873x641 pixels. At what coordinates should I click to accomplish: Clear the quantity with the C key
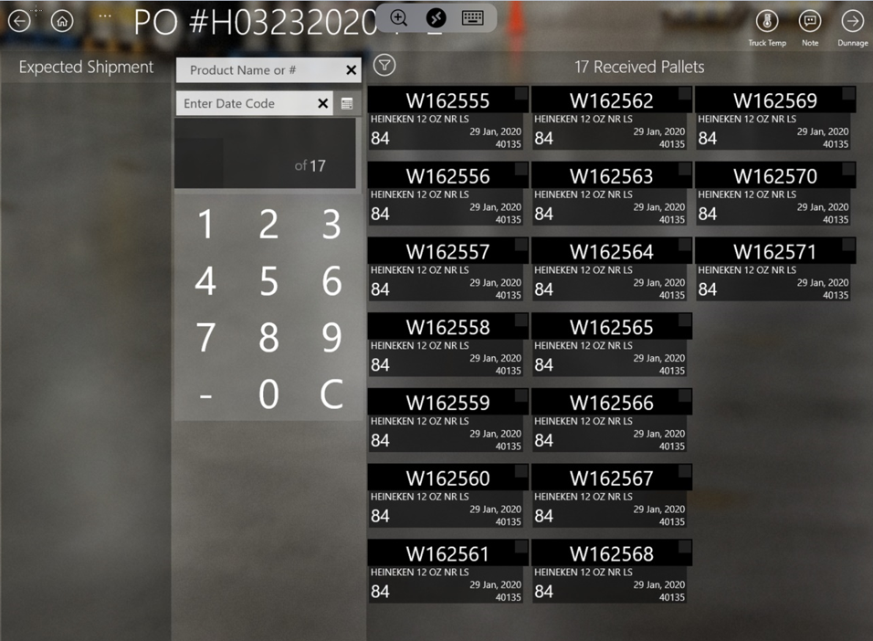tap(331, 394)
